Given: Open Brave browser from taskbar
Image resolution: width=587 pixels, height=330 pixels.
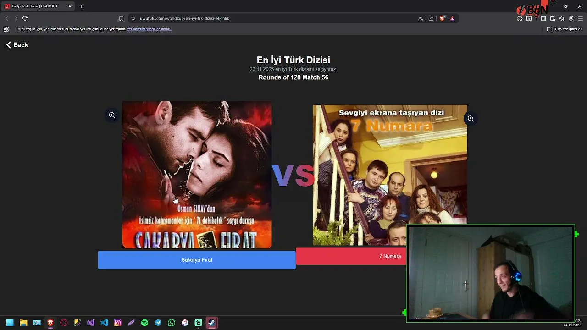Looking at the screenshot, I should 50,323.
